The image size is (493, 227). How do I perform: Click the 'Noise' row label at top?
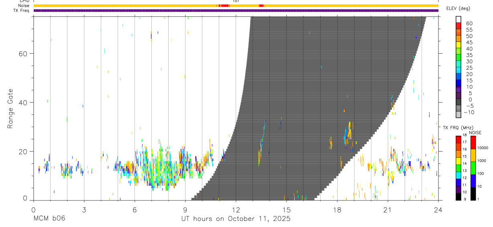click(24, 6)
